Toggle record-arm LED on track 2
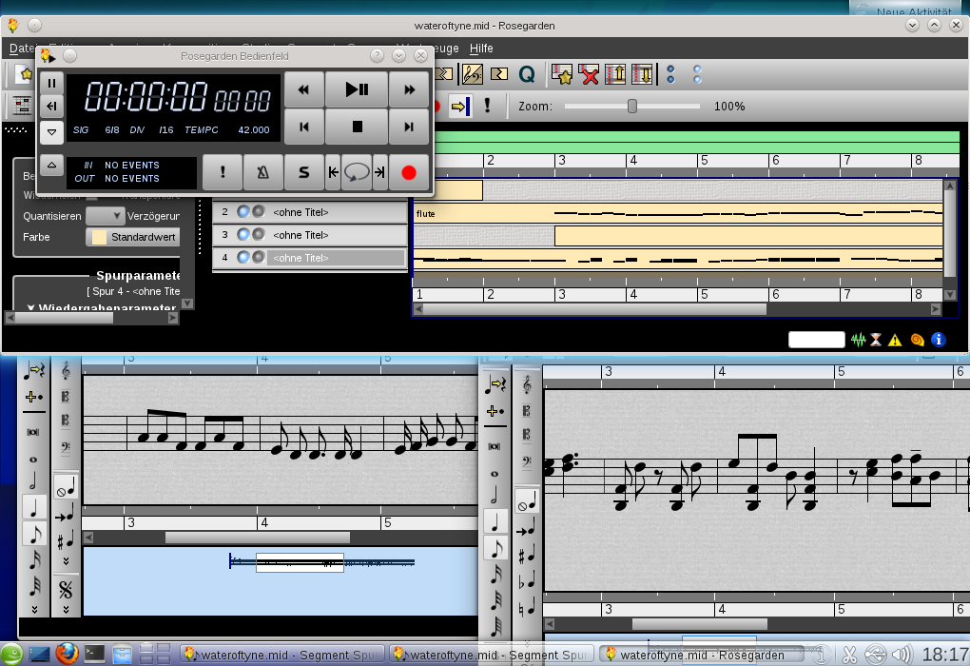Screen dimensions: 970x666 [x=259, y=211]
